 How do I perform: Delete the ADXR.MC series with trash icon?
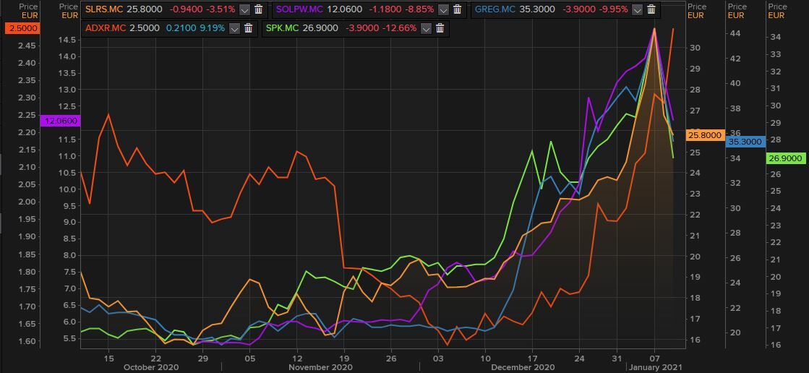point(248,28)
